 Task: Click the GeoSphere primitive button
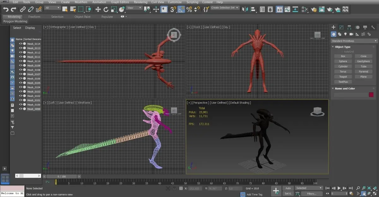point(363,61)
